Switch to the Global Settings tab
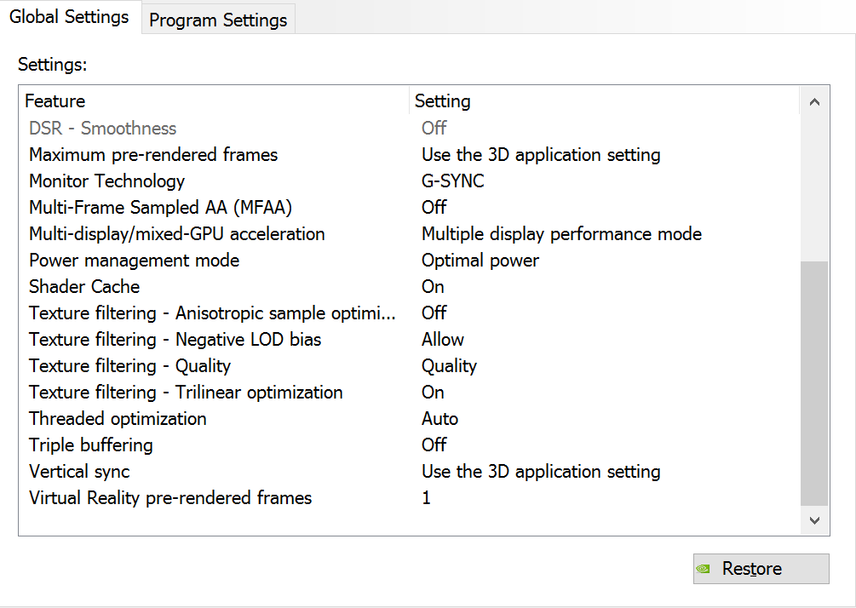This screenshot has width=856, height=608. click(x=69, y=17)
